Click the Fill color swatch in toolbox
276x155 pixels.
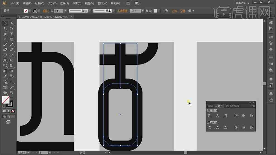click(x=6, y=100)
